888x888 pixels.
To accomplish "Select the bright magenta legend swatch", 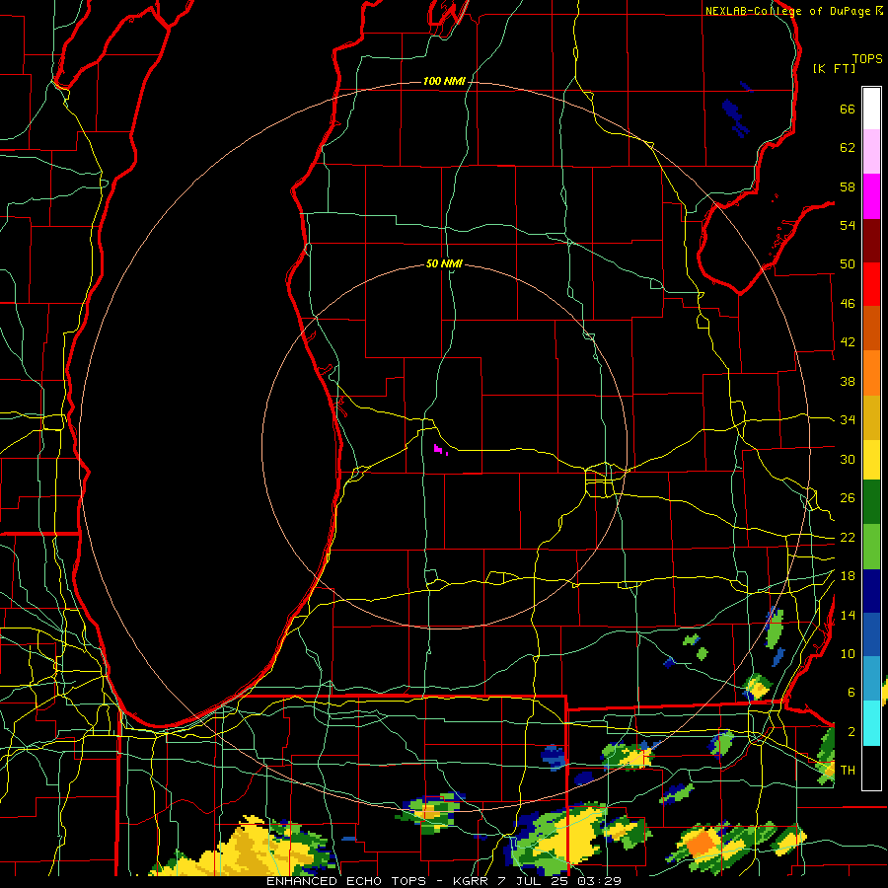I will 871,196.
